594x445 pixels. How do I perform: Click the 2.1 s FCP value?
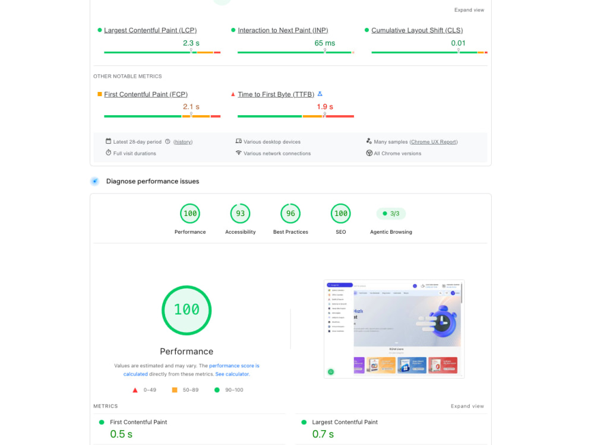coord(191,107)
